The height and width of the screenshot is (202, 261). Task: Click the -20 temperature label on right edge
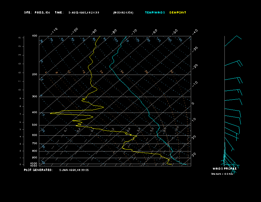pos(195,67)
